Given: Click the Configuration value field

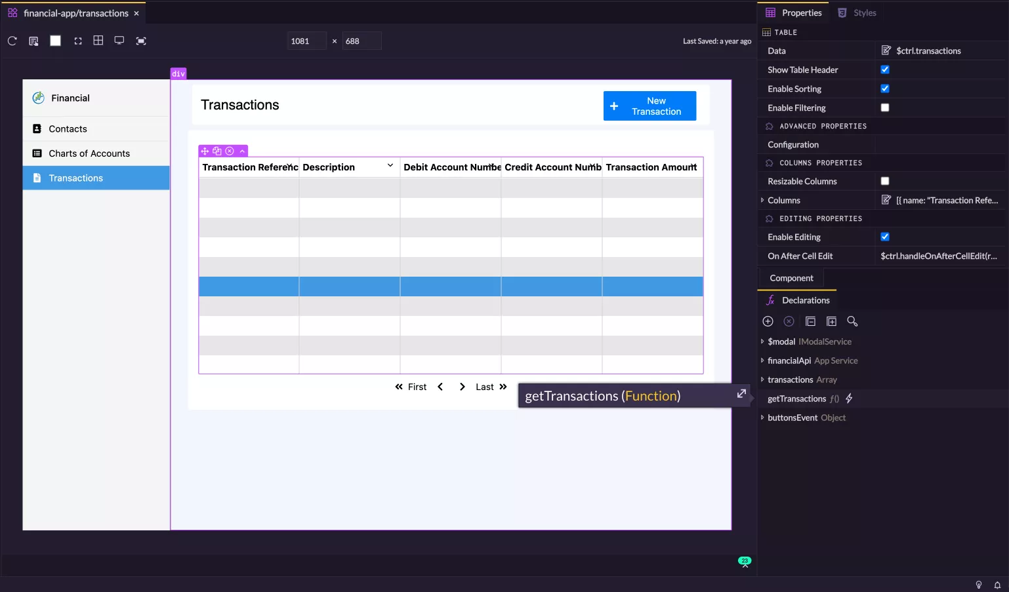Looking at the screenshot, I should tap(939, 145).
